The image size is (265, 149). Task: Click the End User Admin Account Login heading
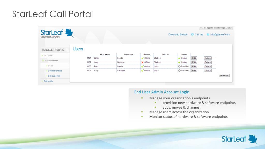pyautogui.click(x=162, y=92)
